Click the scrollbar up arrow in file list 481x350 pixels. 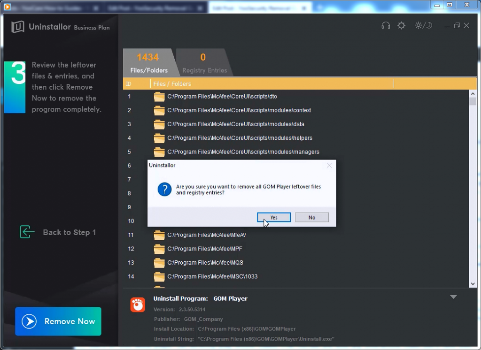coord(473,94)
